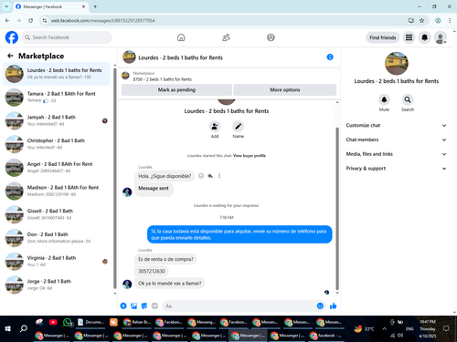
Task: Open Gissell 2 Bad 1 Bath conversation
Action: (x=57, y=214)
